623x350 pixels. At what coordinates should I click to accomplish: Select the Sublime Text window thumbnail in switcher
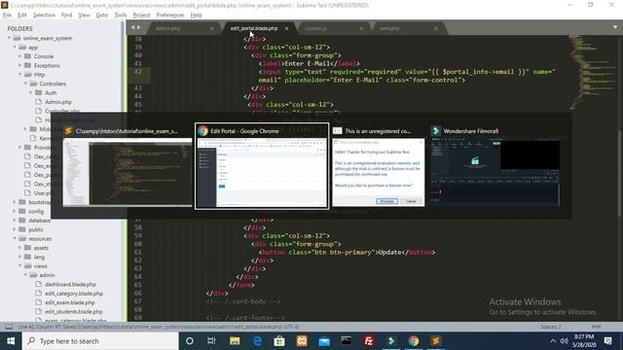point(128,166)
